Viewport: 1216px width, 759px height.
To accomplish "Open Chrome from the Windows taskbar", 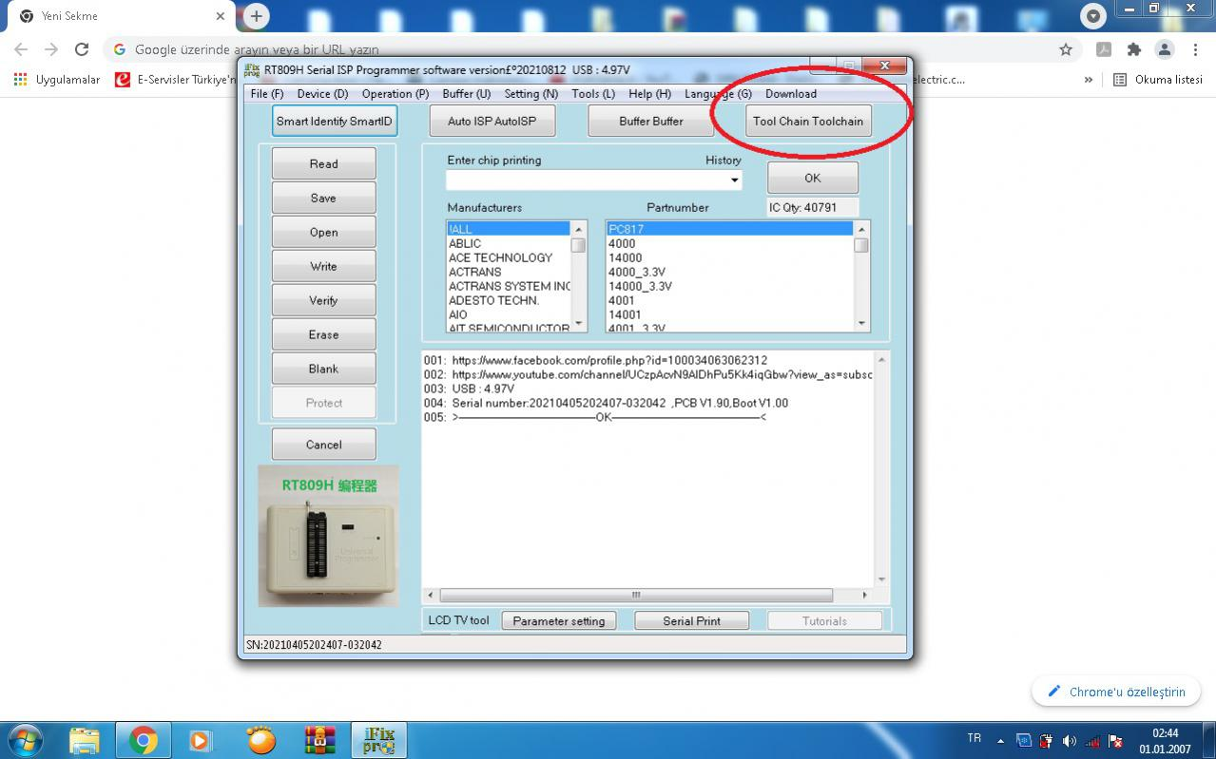I will click(x=144, y=739).
